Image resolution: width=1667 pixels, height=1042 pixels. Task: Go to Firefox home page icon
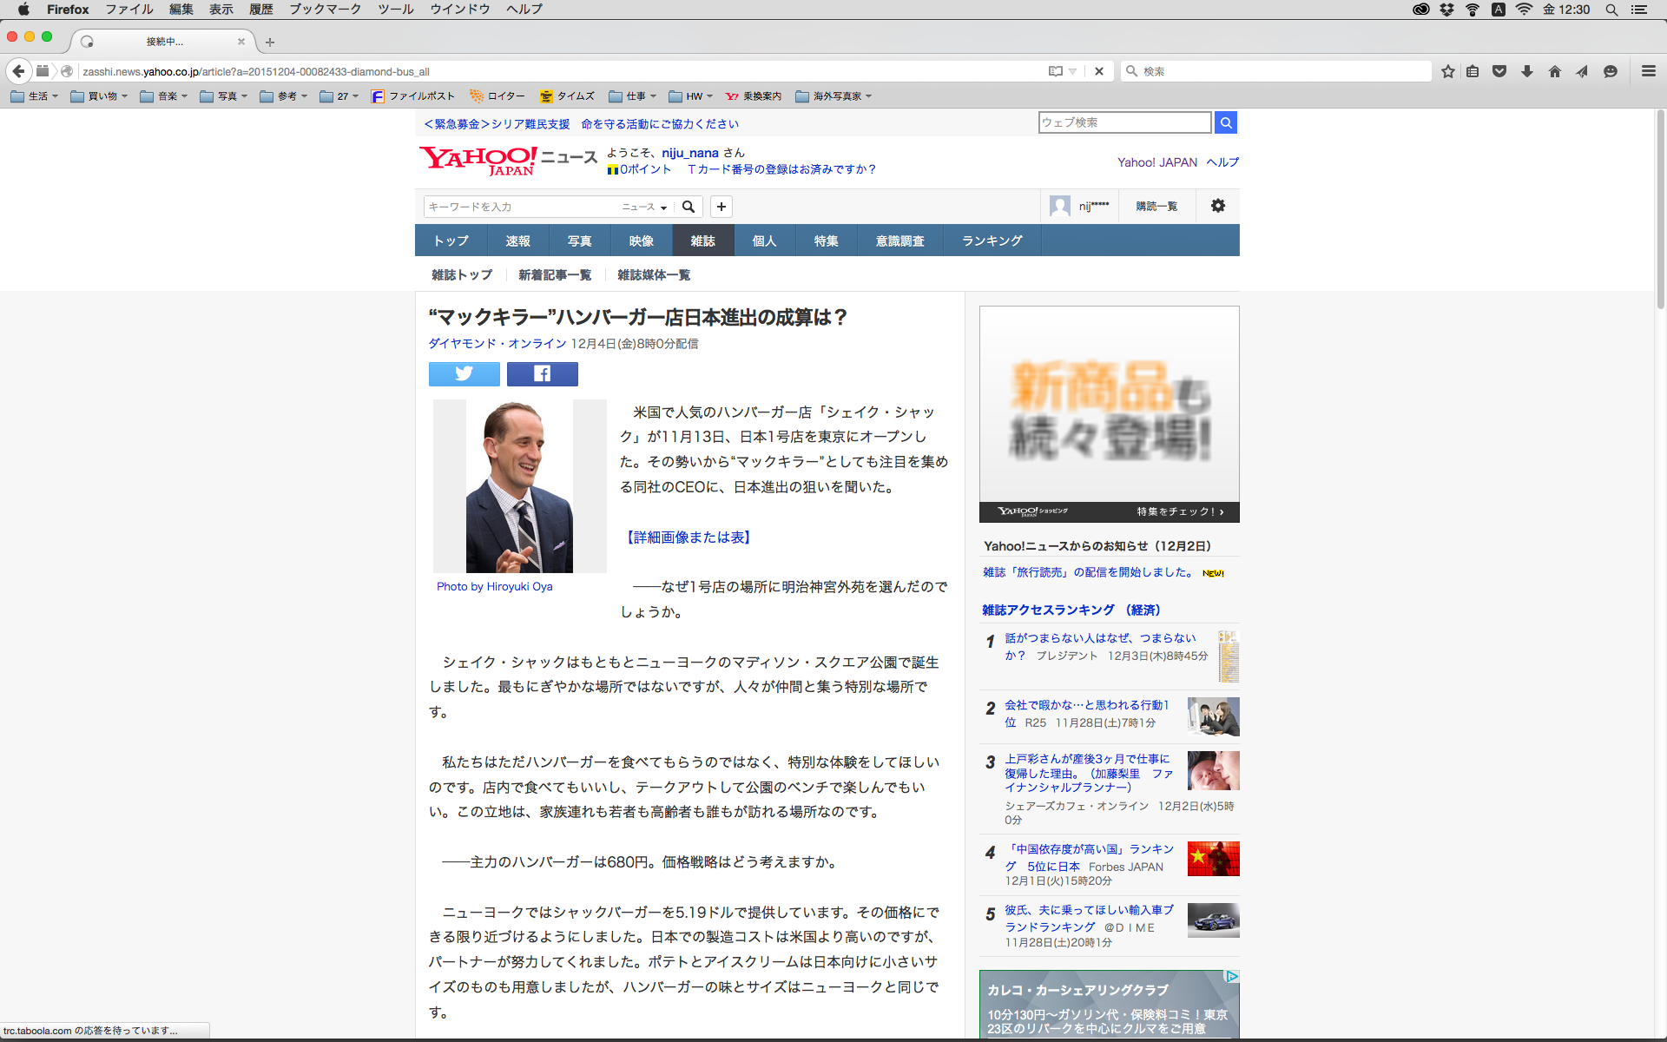(1555, 71)
